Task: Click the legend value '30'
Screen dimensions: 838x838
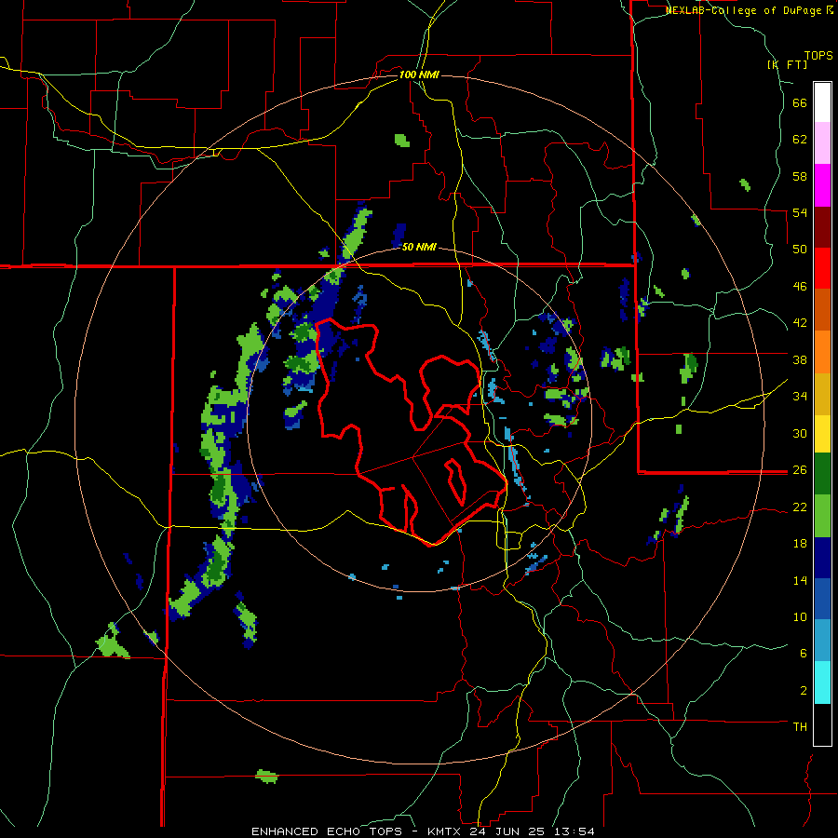Action: pos(800,433)
